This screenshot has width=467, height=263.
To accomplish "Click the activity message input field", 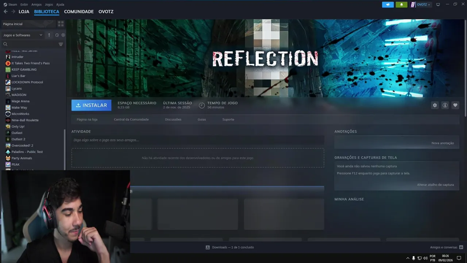I will (198, 140).
